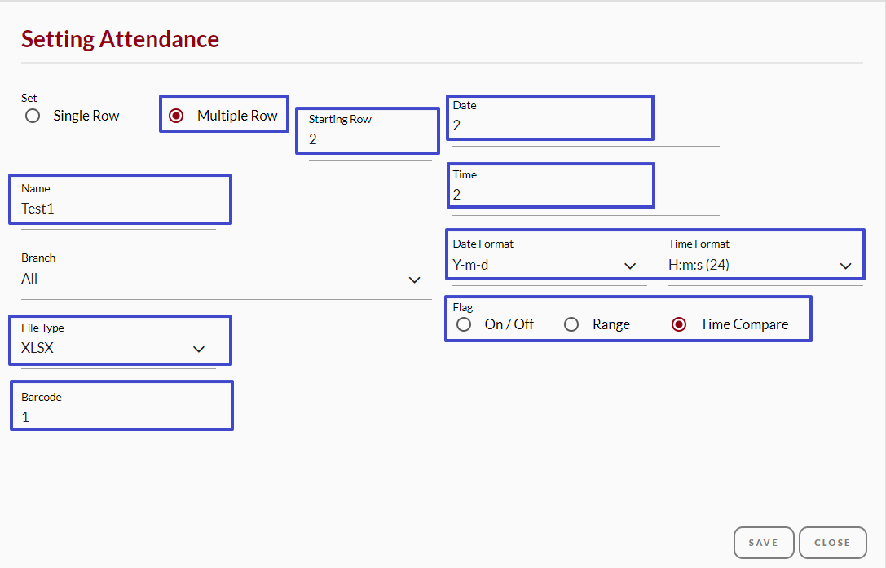Click the File Type chevron arrow

pyautogui.click(x=198, y=348)
